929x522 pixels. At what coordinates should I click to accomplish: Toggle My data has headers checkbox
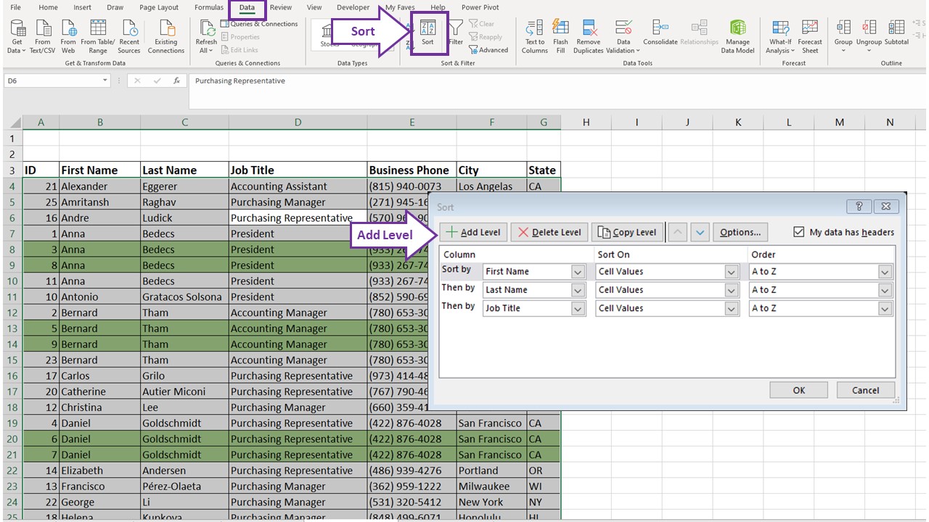coord(799,232)
